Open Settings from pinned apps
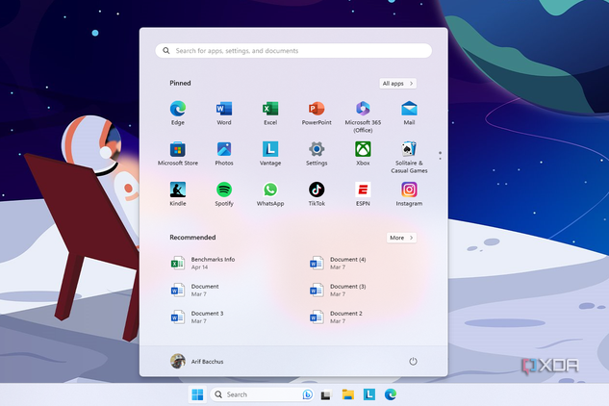This screenshot has width=609, height=406. [317, 154]
